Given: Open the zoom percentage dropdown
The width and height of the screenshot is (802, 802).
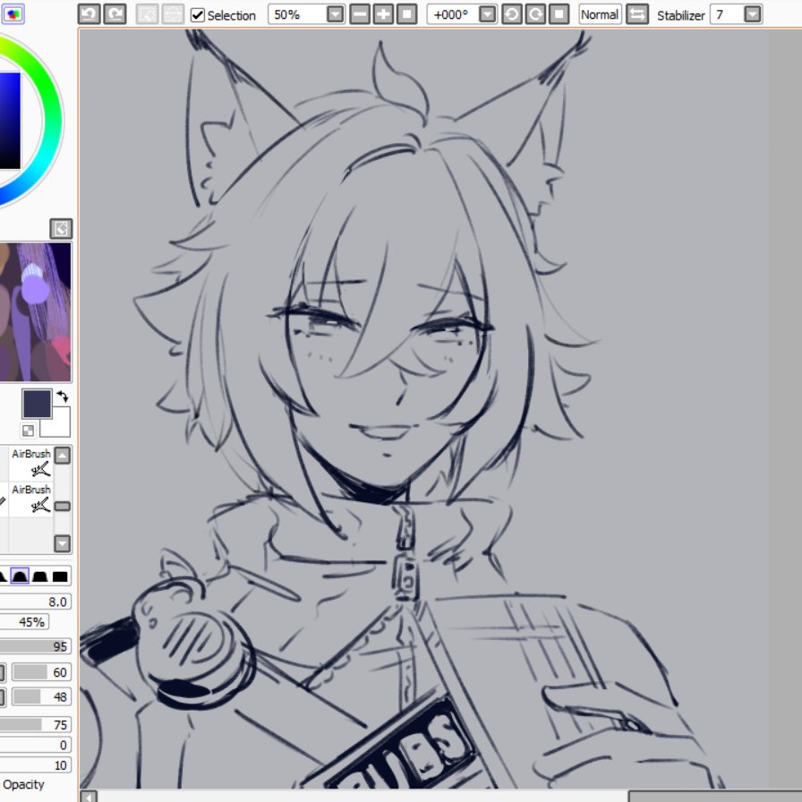Looking at the screenshot, I should click(336, 14).
